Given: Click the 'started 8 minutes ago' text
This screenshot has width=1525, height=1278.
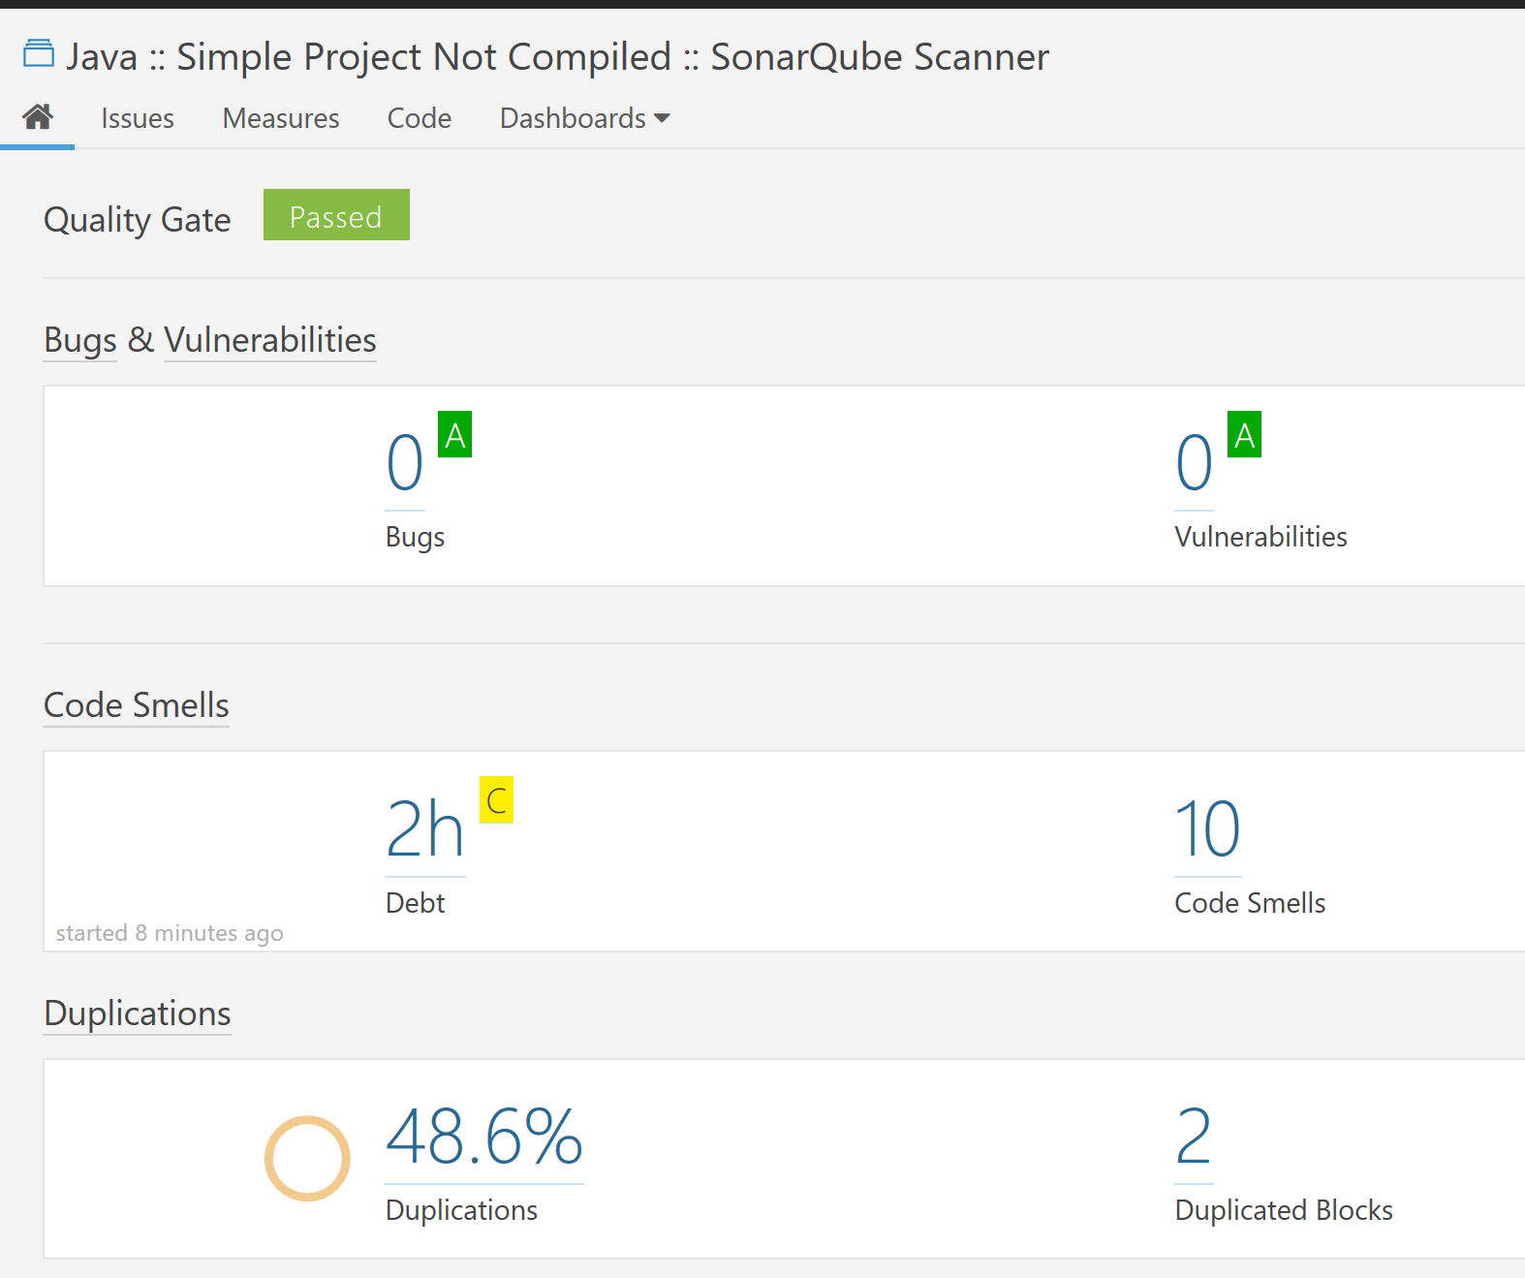Looking at the screenshot, I should pos(170,933).
